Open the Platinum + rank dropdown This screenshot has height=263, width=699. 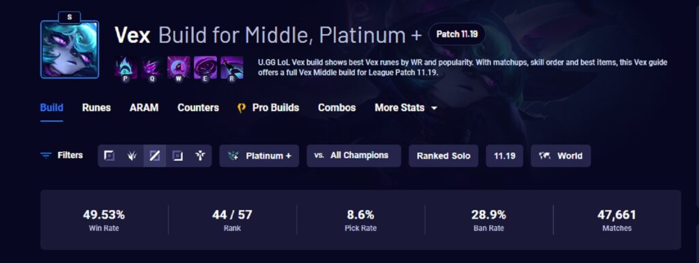[x=259, y=156]
